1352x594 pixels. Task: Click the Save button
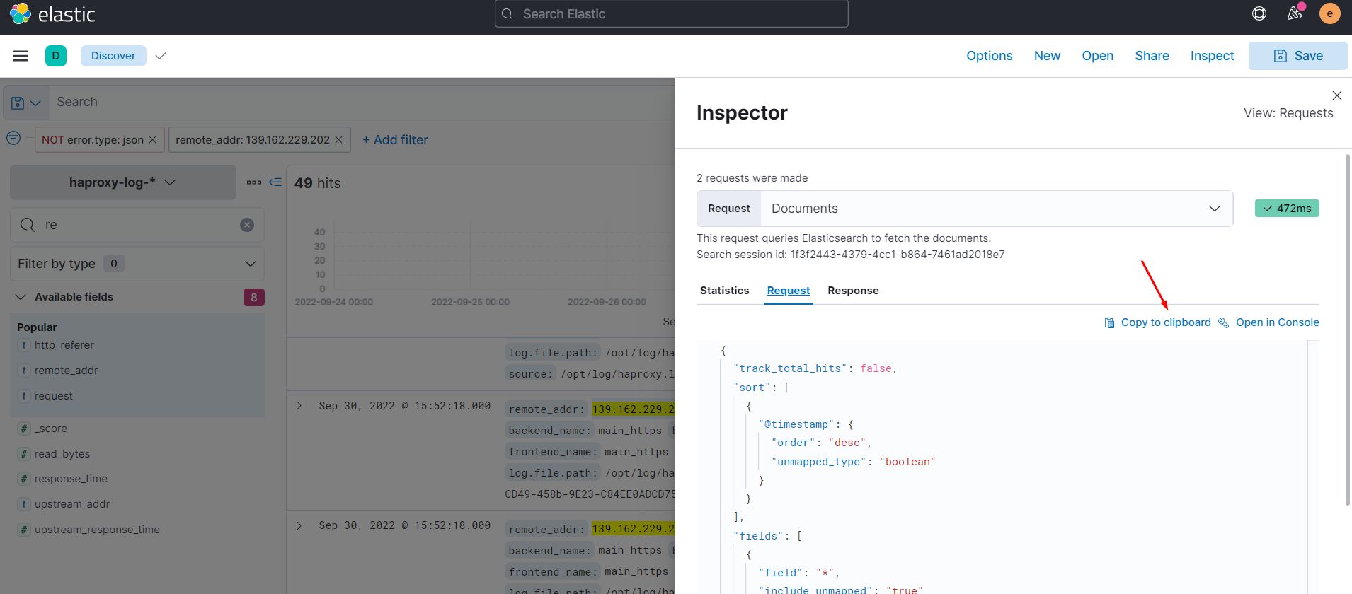1297,56
